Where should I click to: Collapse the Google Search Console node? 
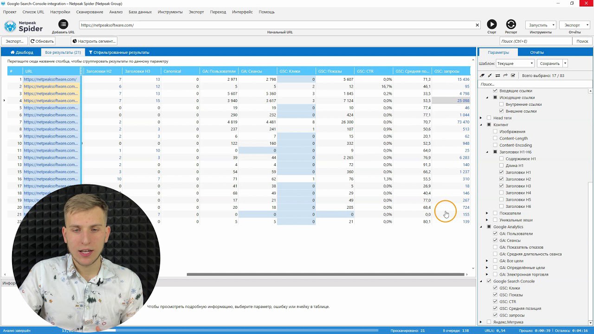(481, 281)
